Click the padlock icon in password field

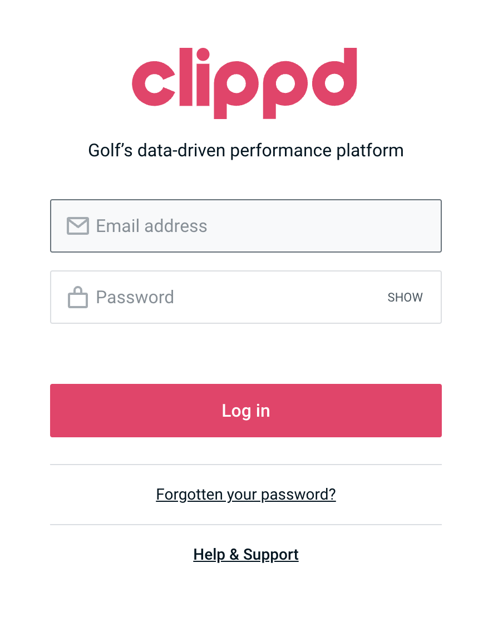(78, 298)
